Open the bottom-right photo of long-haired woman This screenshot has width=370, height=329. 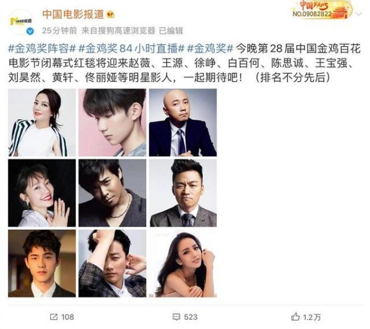(x=183, y=264)
